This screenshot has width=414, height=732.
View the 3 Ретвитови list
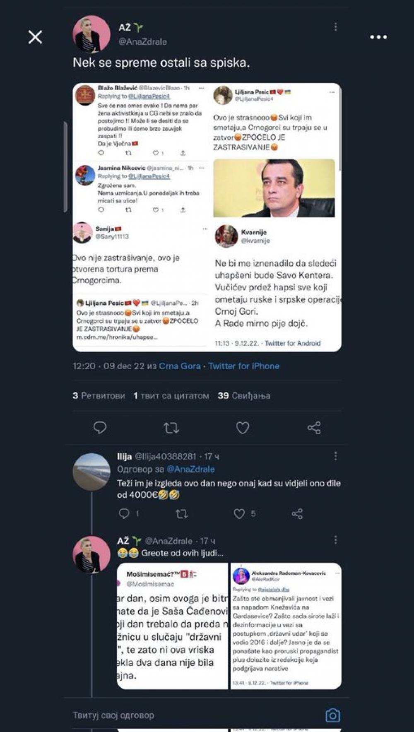click(99, 395)
